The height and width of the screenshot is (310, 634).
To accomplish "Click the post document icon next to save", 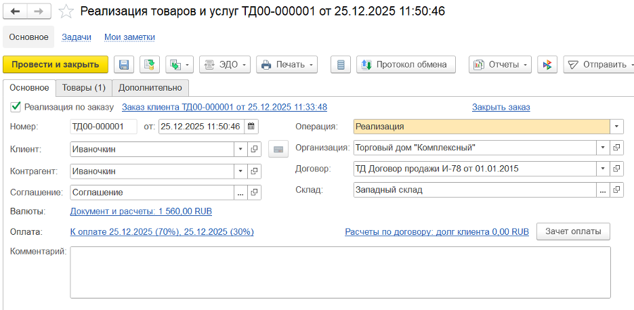I will (x=150, y=65).
